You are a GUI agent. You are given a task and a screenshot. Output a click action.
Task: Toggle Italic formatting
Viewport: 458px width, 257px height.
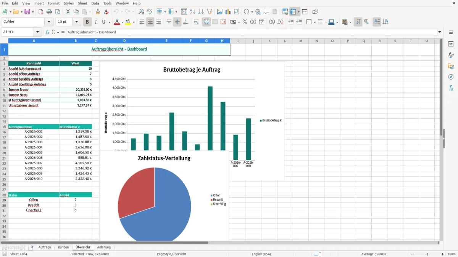pos(96,22)
